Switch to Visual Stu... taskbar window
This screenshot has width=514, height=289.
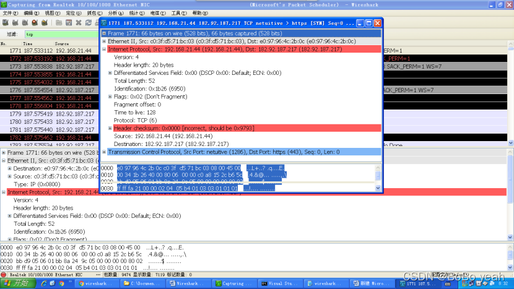(x=281, y=283)
